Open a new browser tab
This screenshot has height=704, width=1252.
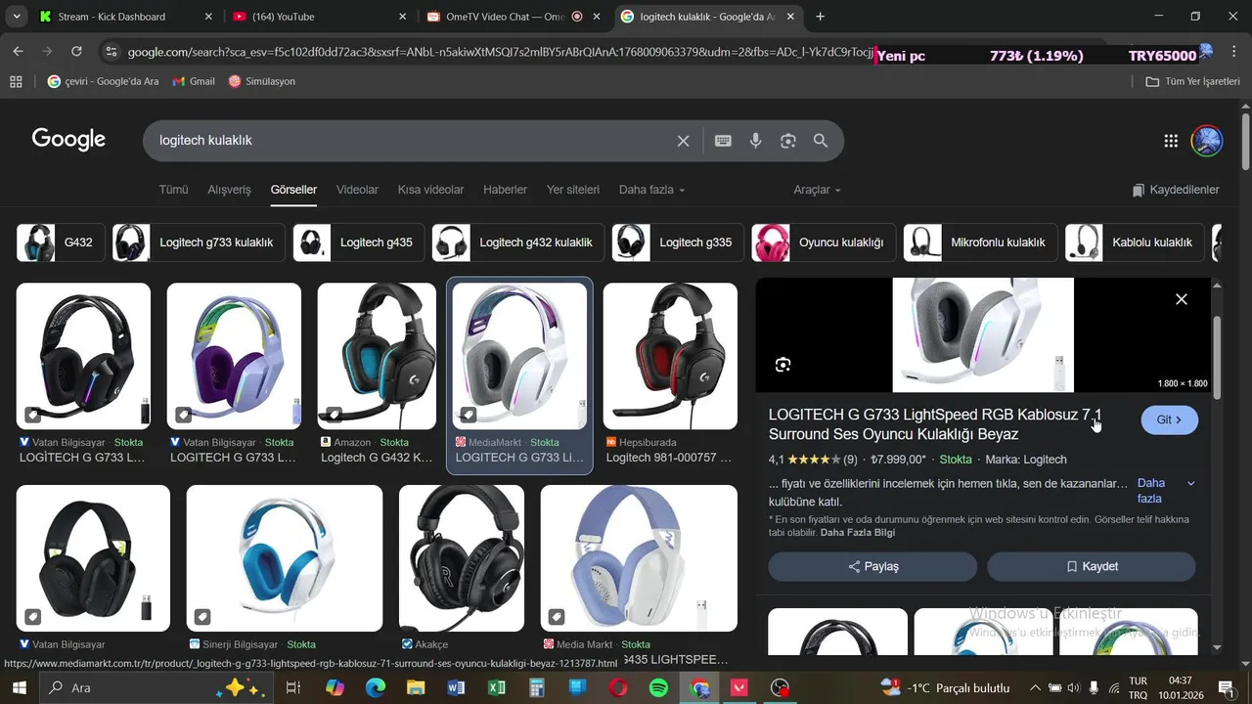pos(820,17)
